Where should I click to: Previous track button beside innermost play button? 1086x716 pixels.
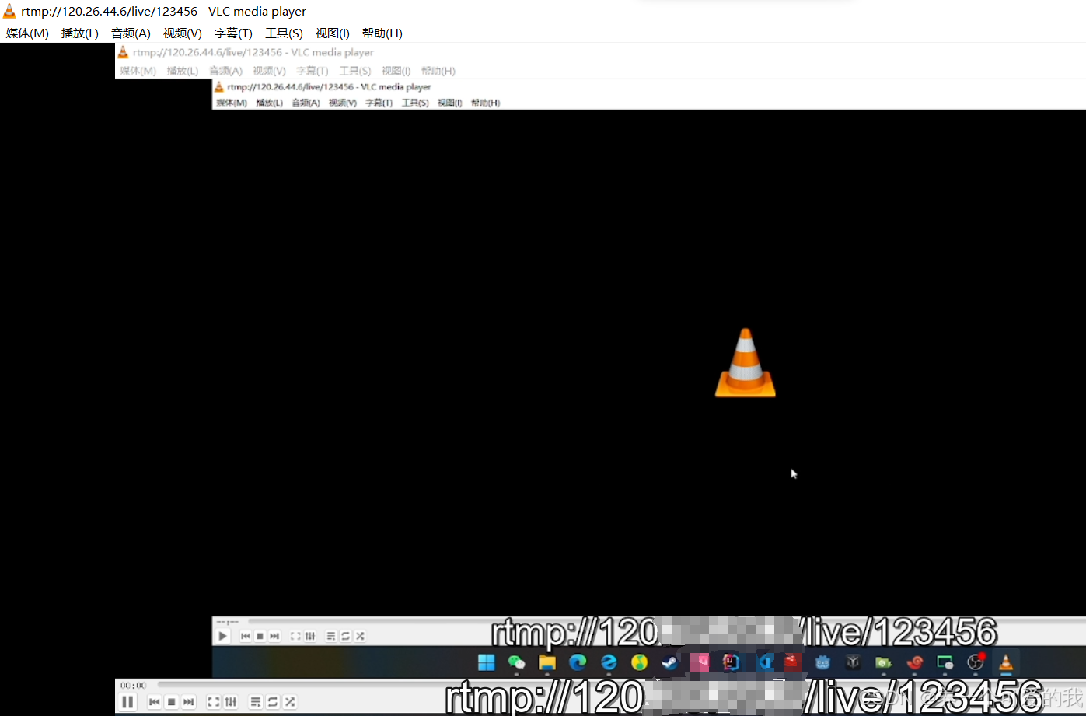coord(246,636)
